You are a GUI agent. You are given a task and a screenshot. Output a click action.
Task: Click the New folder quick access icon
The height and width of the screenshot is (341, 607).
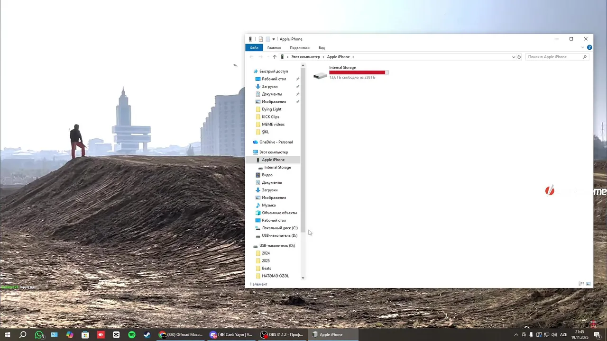[267, 39]
